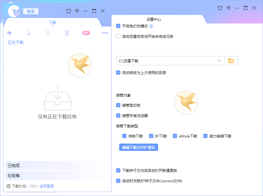The width and height of the screenshot is (263, 196).
Task: Uncheck 磁力链接下载 checkbox
Action: (x=205, y=136)
